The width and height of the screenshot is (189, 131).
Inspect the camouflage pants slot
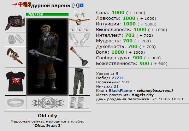tap(79, 82)
